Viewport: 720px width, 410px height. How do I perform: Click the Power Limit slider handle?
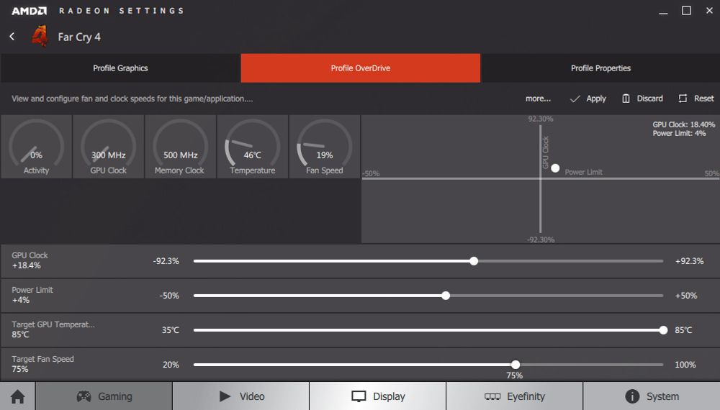446,296
